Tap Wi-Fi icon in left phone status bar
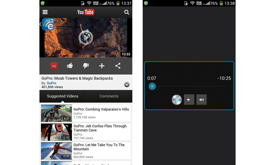 click(89, 3)
